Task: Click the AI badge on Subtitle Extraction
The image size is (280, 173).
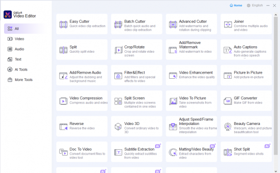Action: 158,146
